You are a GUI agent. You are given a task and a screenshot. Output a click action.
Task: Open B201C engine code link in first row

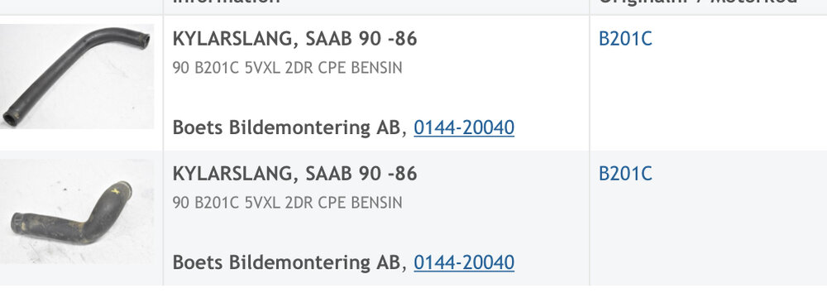(625, 39)
